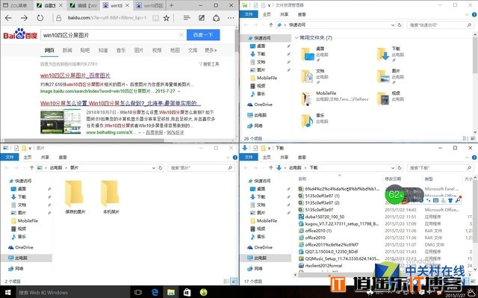Launch Store icon on the taskbar
478x298 pixels.
coord(187,292)
